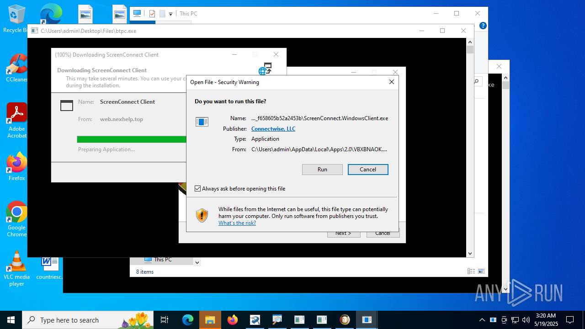Open Microsoft Edge desktop shortcut

pos(50,15)
